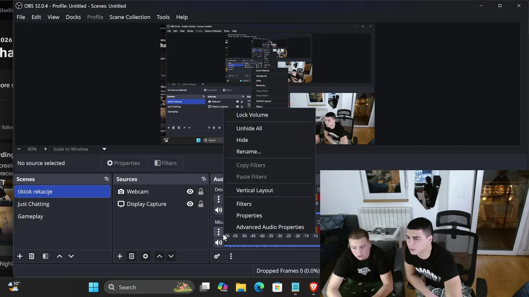Open the Docks menu
This screenshot has height=297, width=529.
pyautogui.click(x=73, y=17)
